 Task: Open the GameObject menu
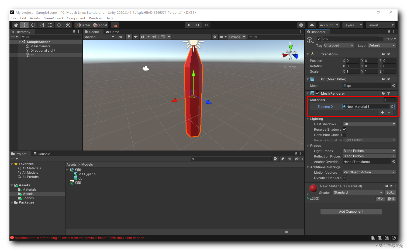(53, 18)
